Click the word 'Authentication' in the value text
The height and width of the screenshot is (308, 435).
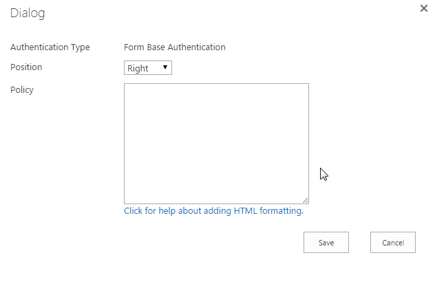[x=200, y=47]
